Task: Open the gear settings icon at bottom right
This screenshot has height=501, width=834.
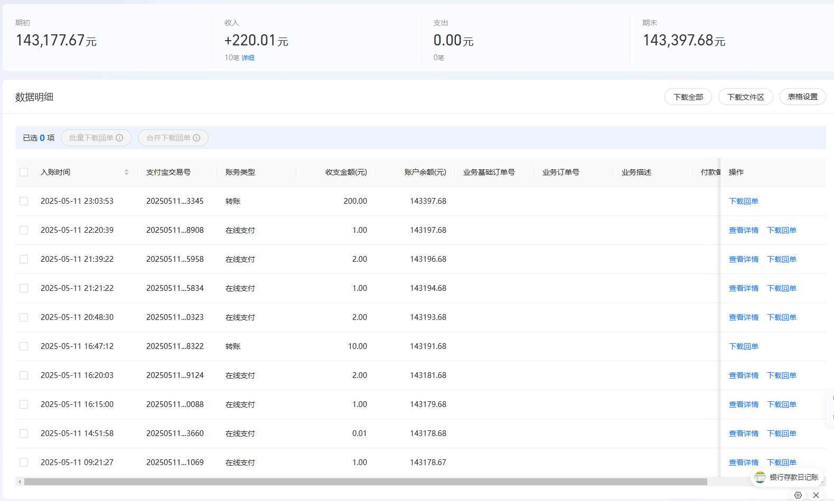Action: coord(798,495)
